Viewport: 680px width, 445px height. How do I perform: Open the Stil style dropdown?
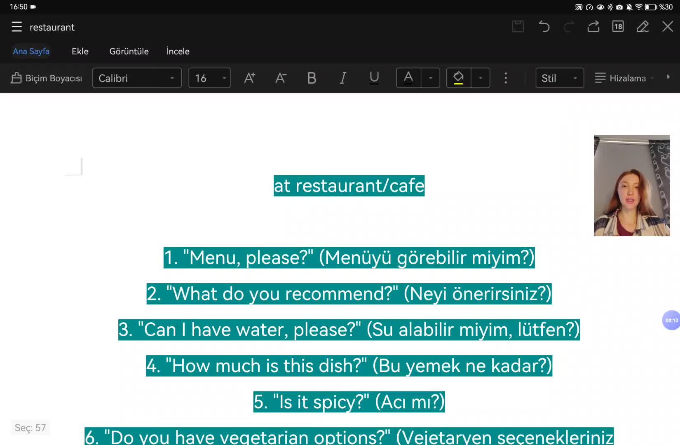(560, 78)
